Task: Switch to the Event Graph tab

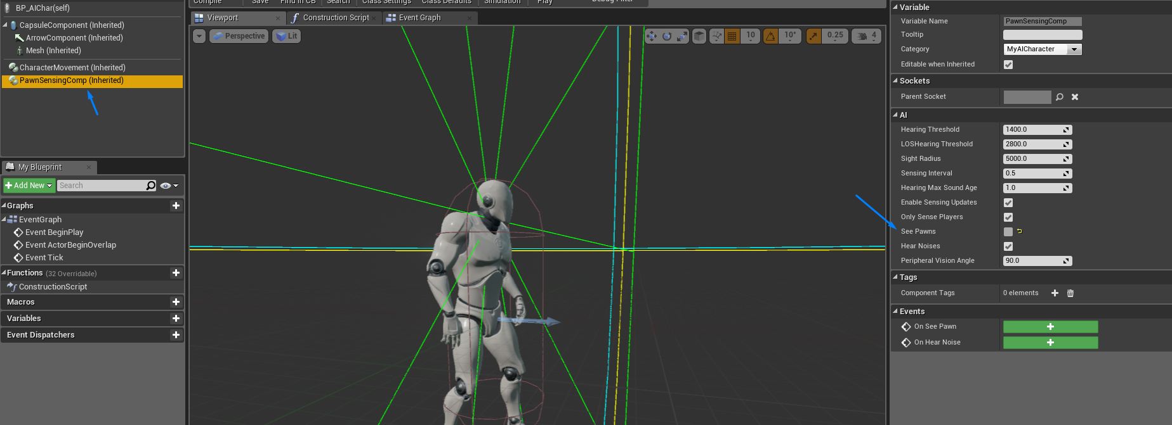Action: pos(419,18)
